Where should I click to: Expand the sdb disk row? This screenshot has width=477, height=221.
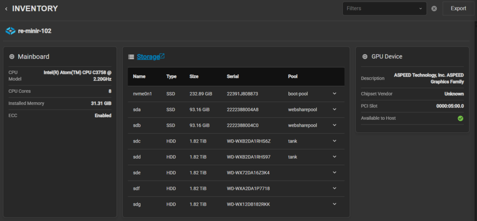point(334,125)
